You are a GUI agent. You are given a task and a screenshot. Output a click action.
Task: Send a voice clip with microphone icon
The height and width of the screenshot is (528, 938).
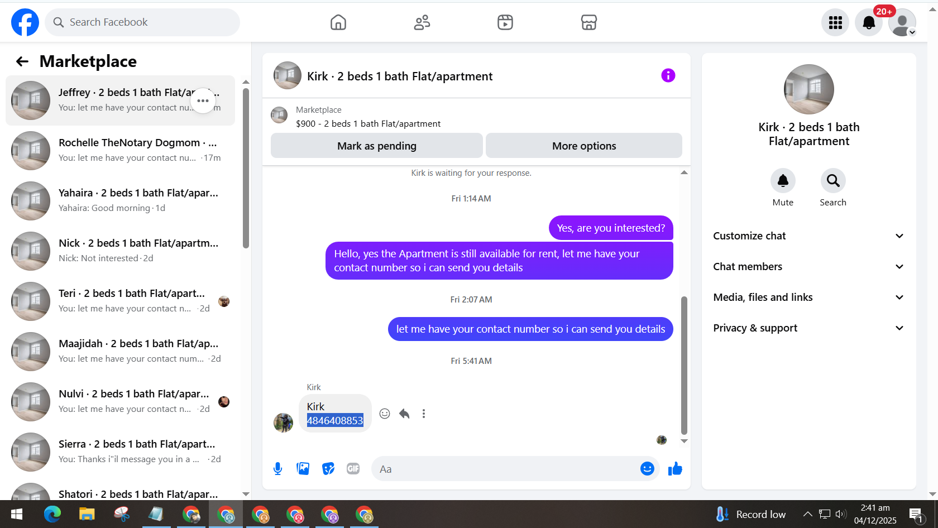click(278, 469)
